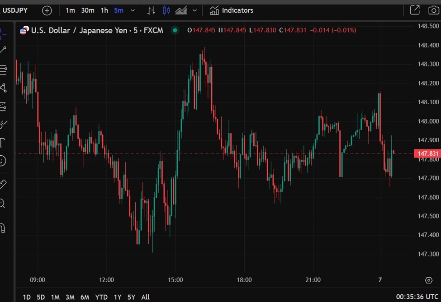Expand the time interval dropdown arrow

point(133,10)
